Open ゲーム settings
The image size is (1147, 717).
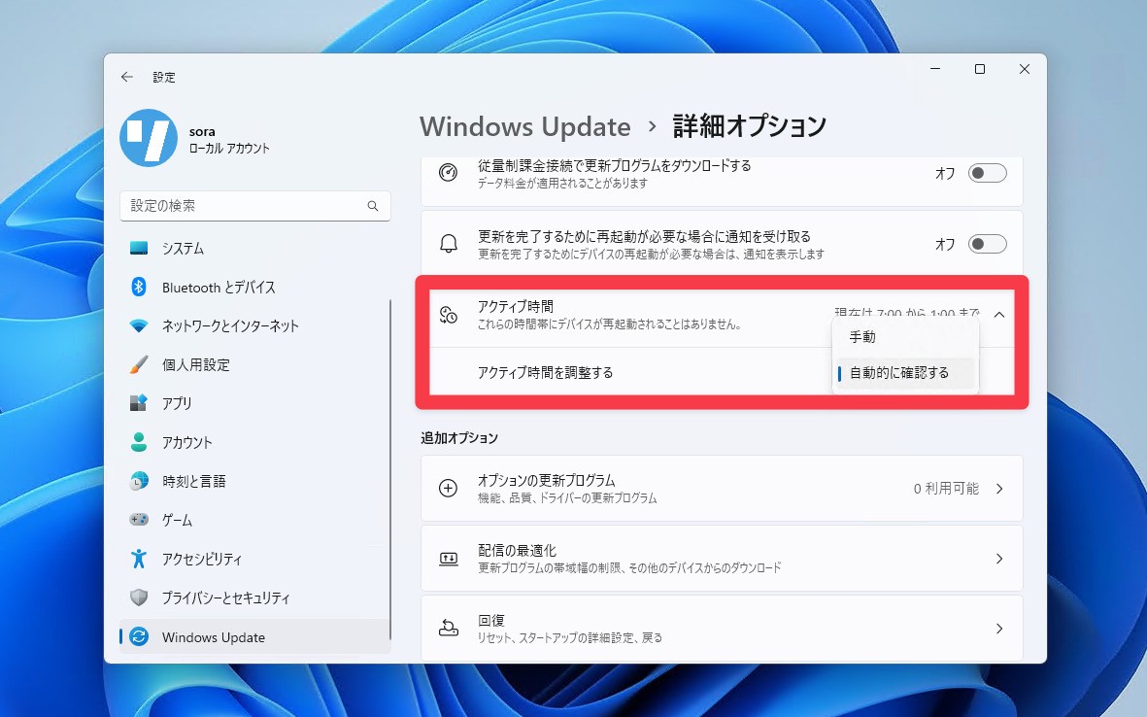click(x=254, y=520)
